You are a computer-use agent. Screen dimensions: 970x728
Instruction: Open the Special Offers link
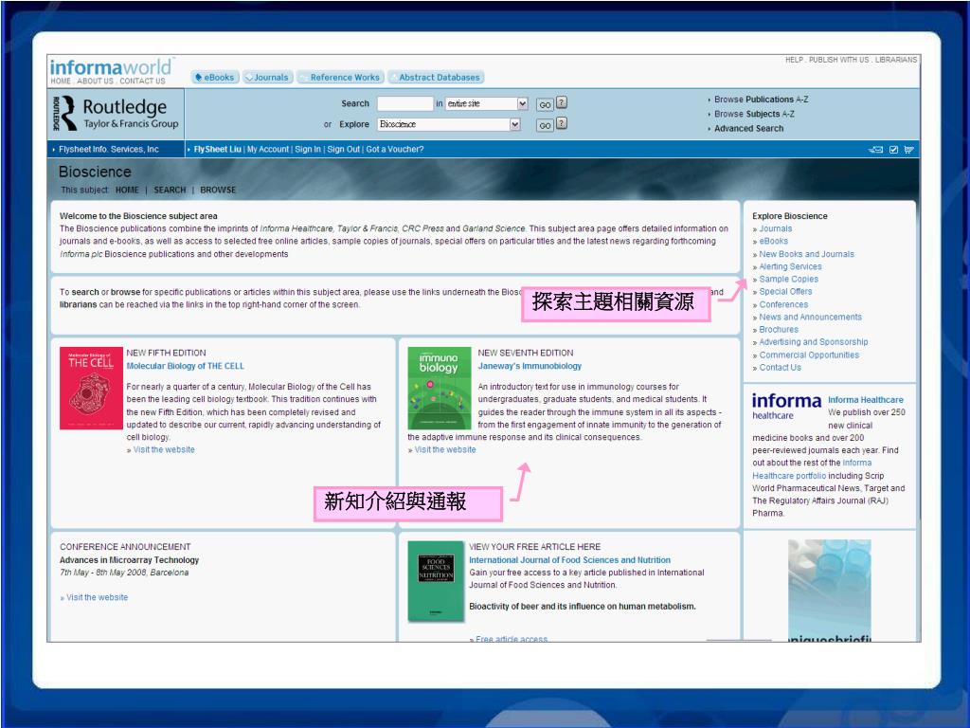pyautogui.click(x=785, y=292)
